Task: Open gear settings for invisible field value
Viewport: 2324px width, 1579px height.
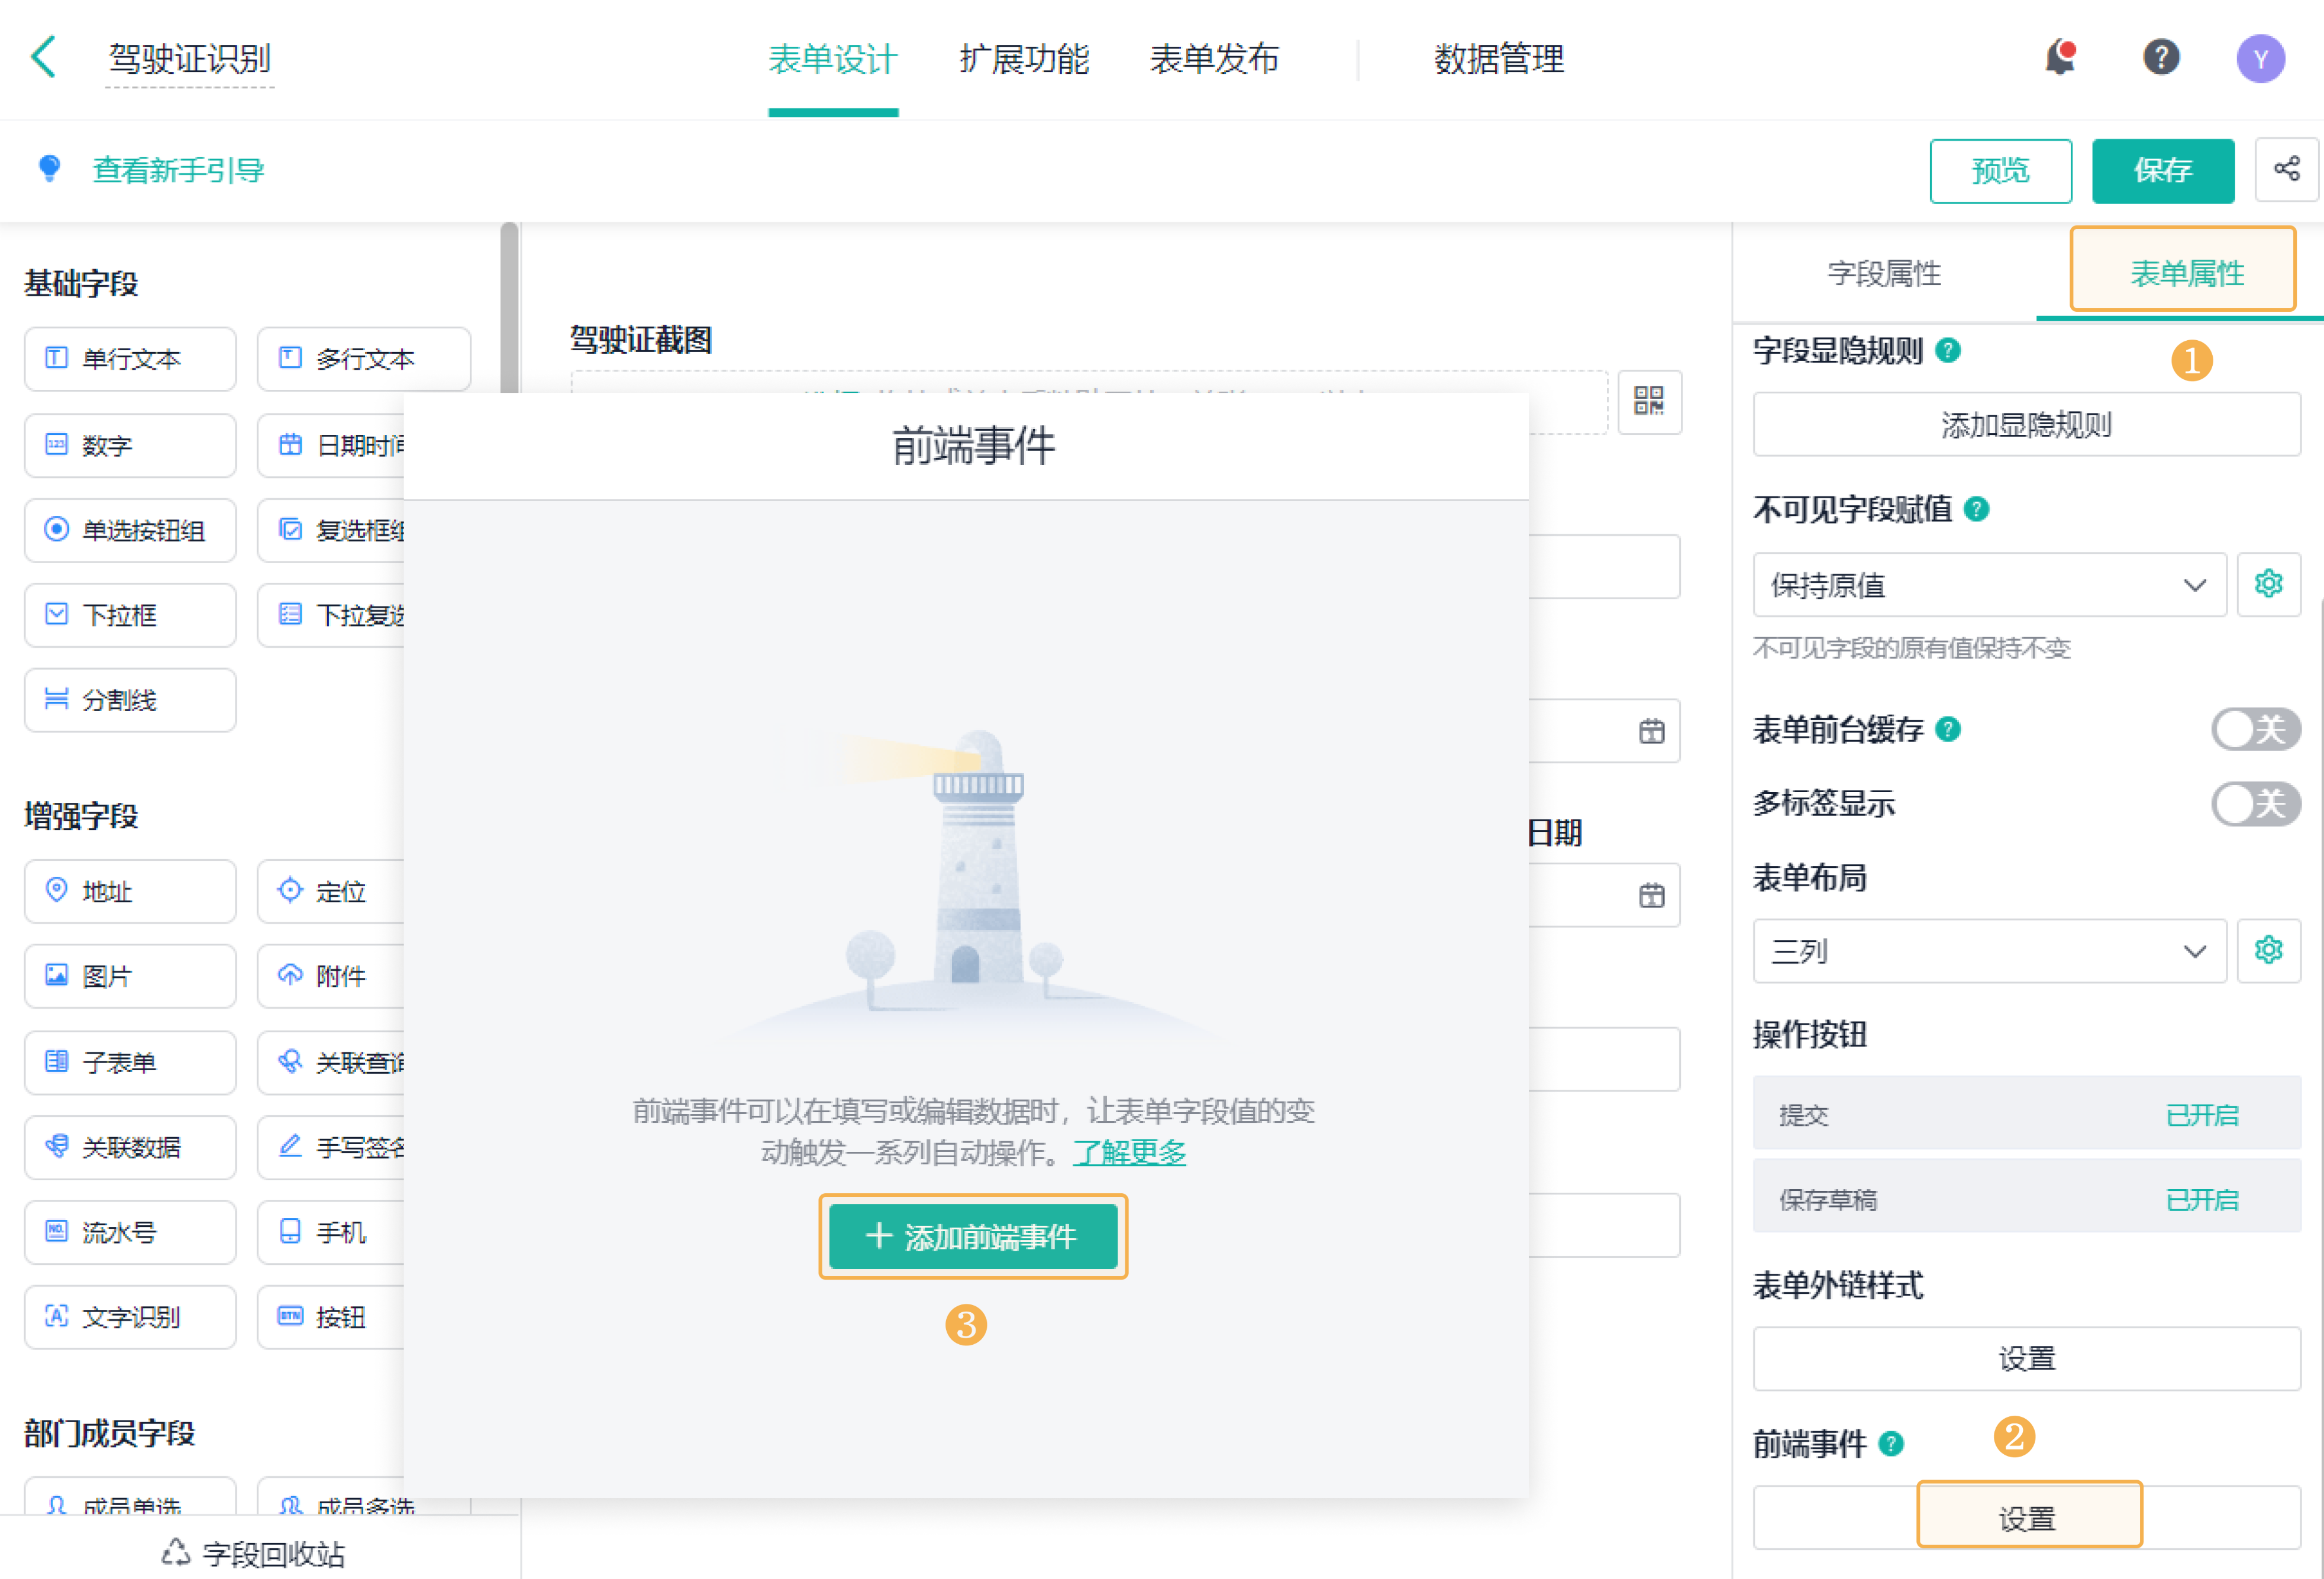Action: tap(2268, 584)
